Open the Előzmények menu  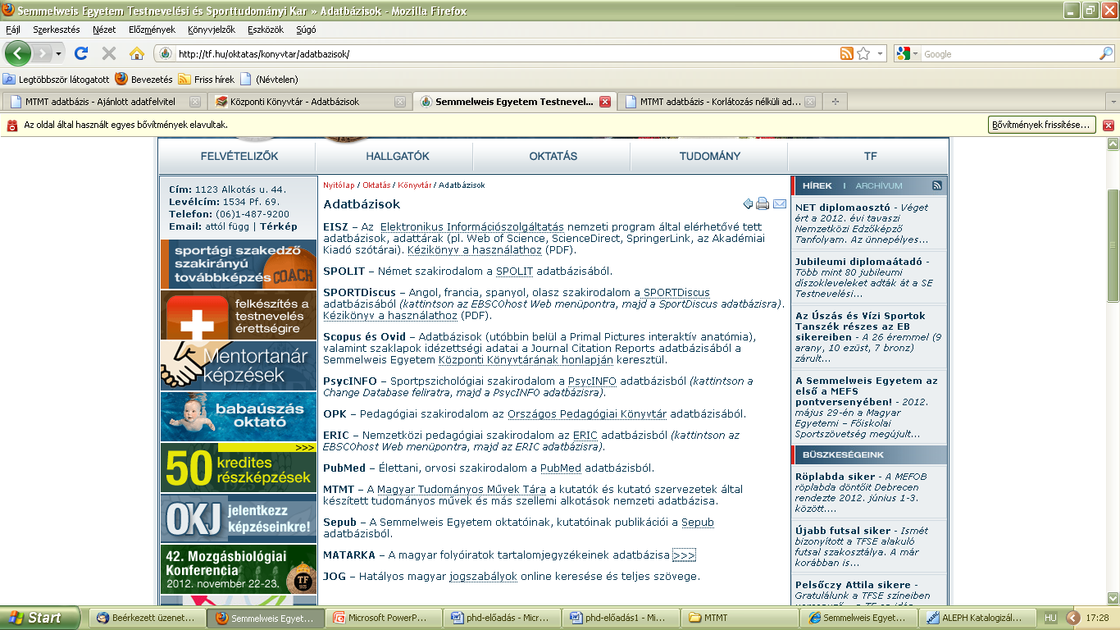point(153,29)
